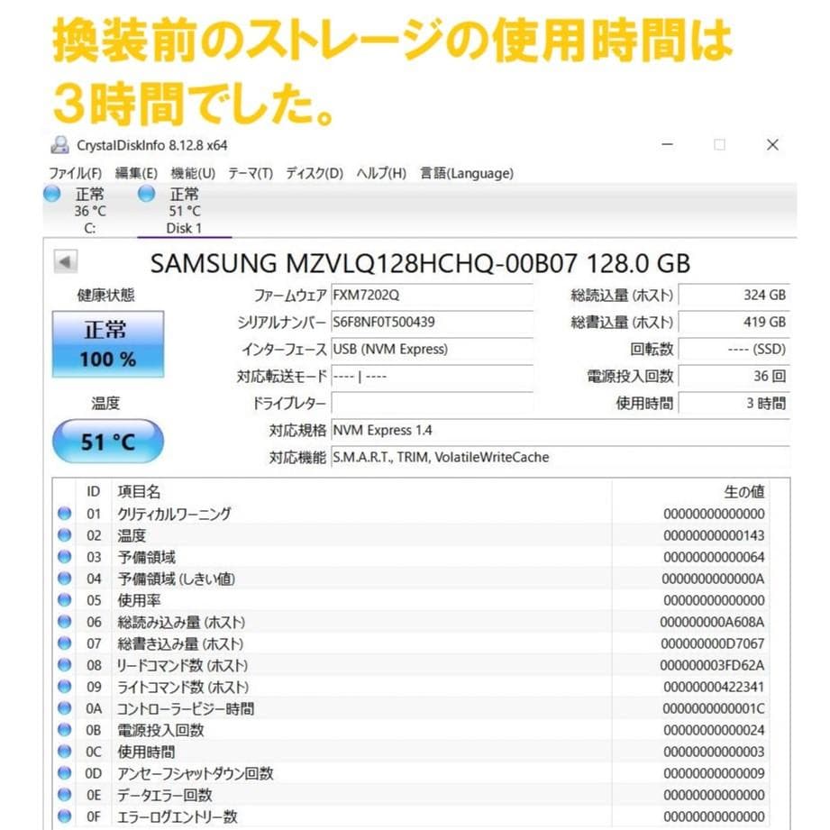Select raw value 0000000422341

(x=714, y=687)
